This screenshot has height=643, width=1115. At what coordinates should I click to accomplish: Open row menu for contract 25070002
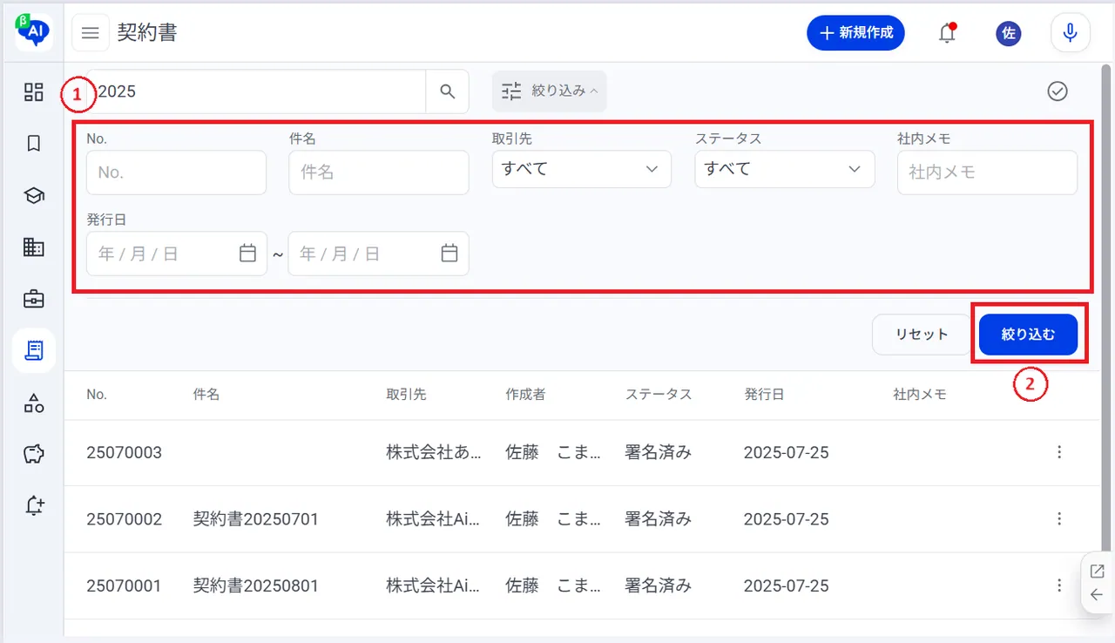[1059, 519]
